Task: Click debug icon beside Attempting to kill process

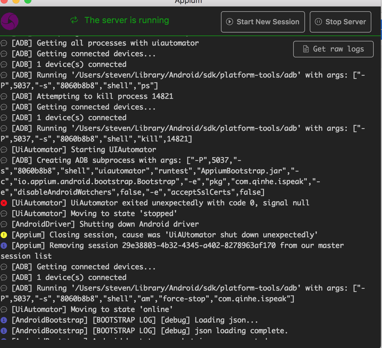Action: pyautogui.click(x=4, y=96)
